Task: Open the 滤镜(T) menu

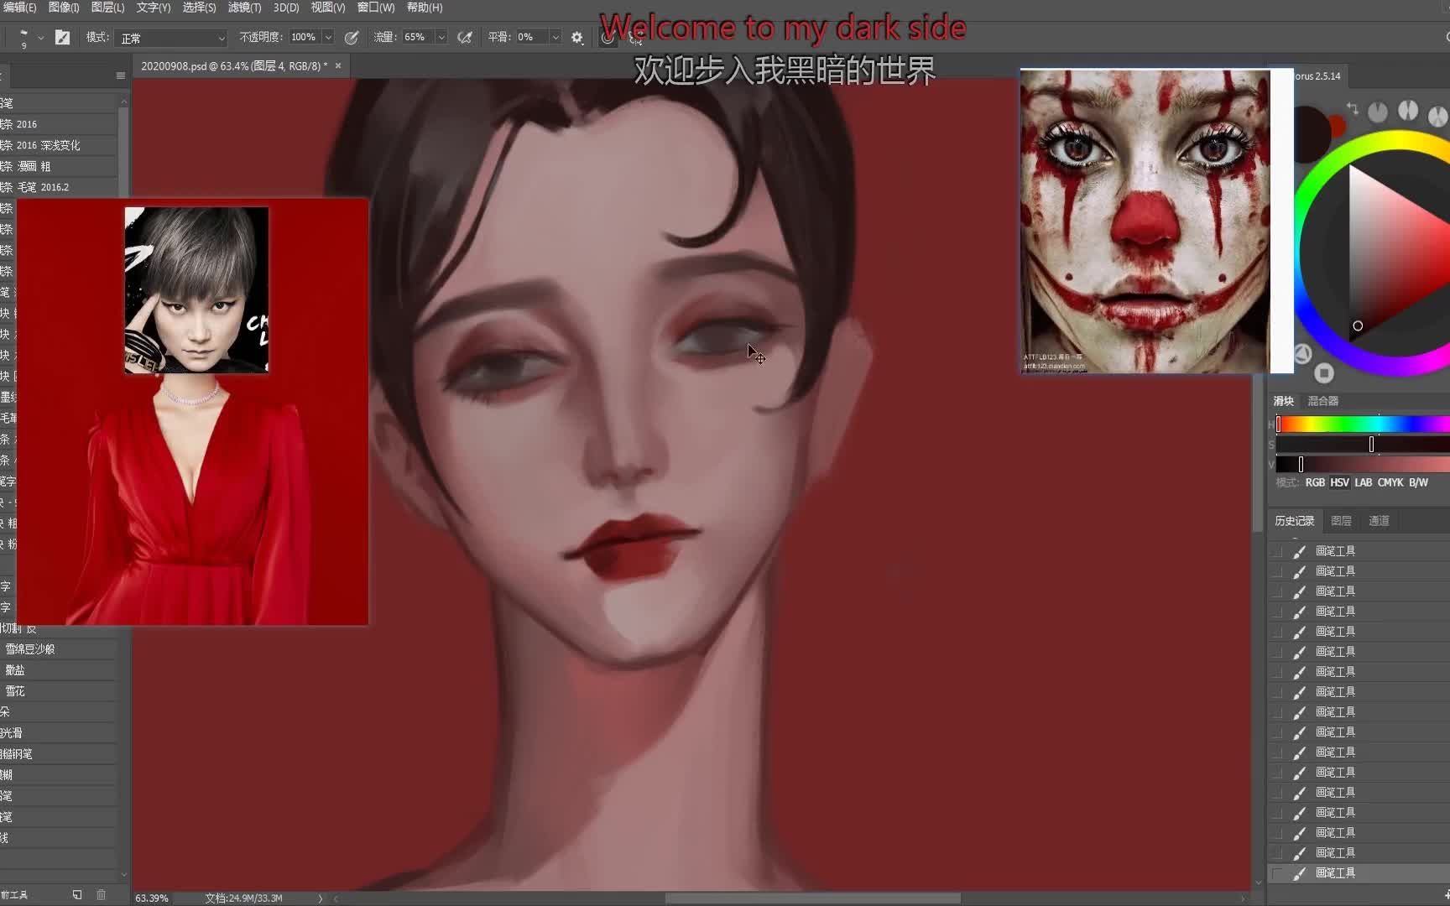Action: [x=244, y=8]
